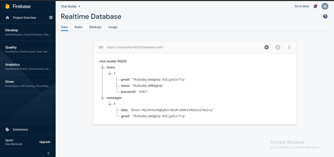This screenshot has height=157, width=334.
Task: Add child with plus circle icon
Action: click(266, 47)
